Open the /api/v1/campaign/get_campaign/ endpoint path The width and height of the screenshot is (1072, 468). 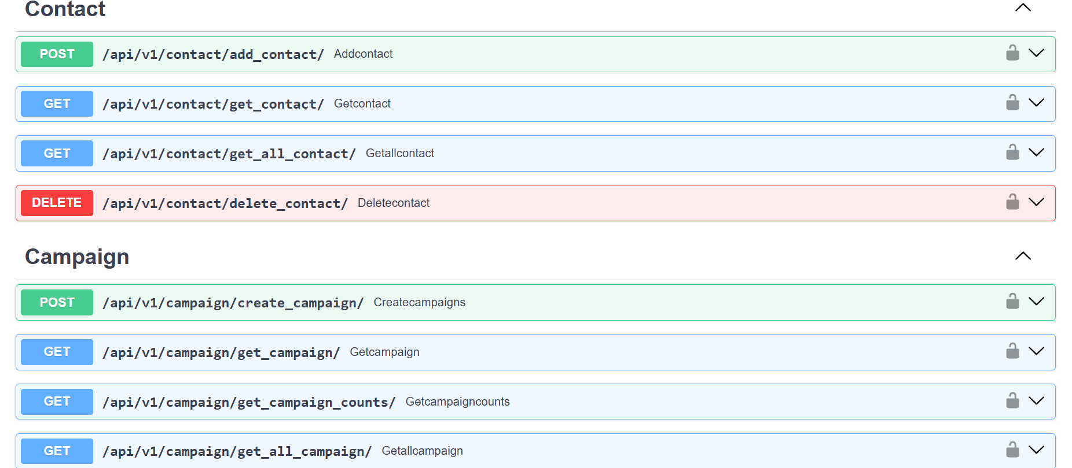[x=221, y=352]
